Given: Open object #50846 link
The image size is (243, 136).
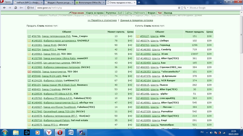Looking at the screenshot, I should [x=144, y=125].
